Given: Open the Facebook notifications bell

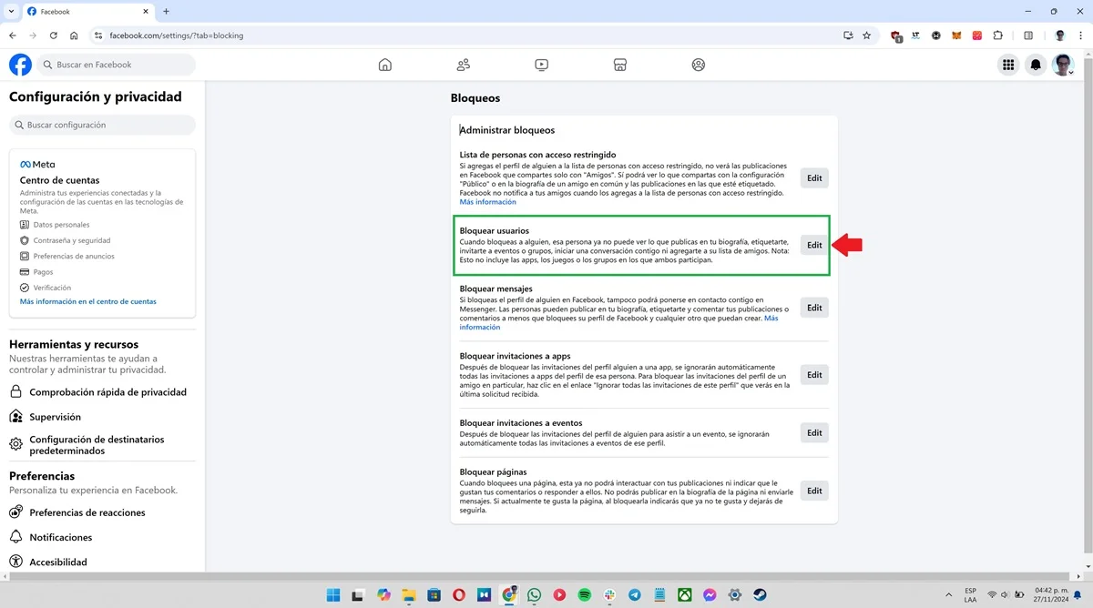Looking at the screenshot, I should pos(1036,65).
